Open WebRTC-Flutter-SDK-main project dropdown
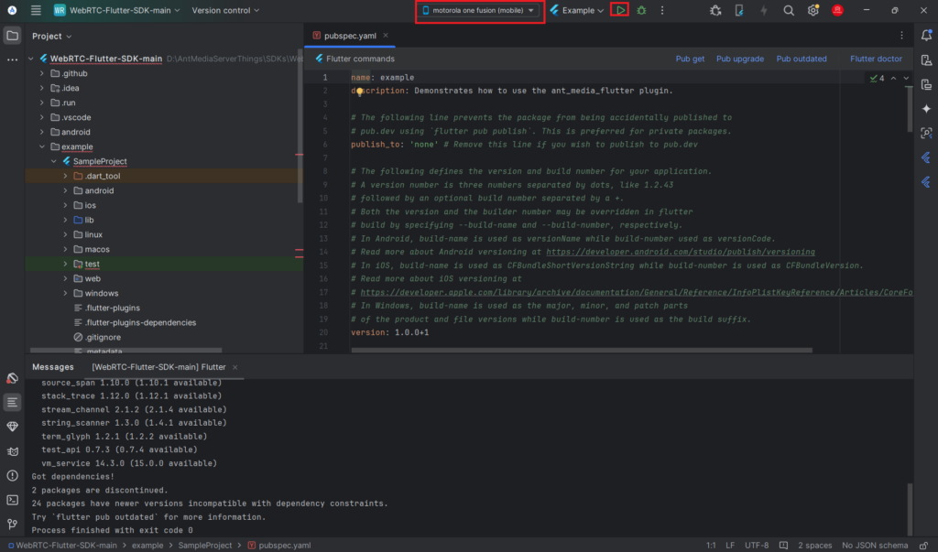The height and width of the screenshot is (552, 938). tap(116, 10)
